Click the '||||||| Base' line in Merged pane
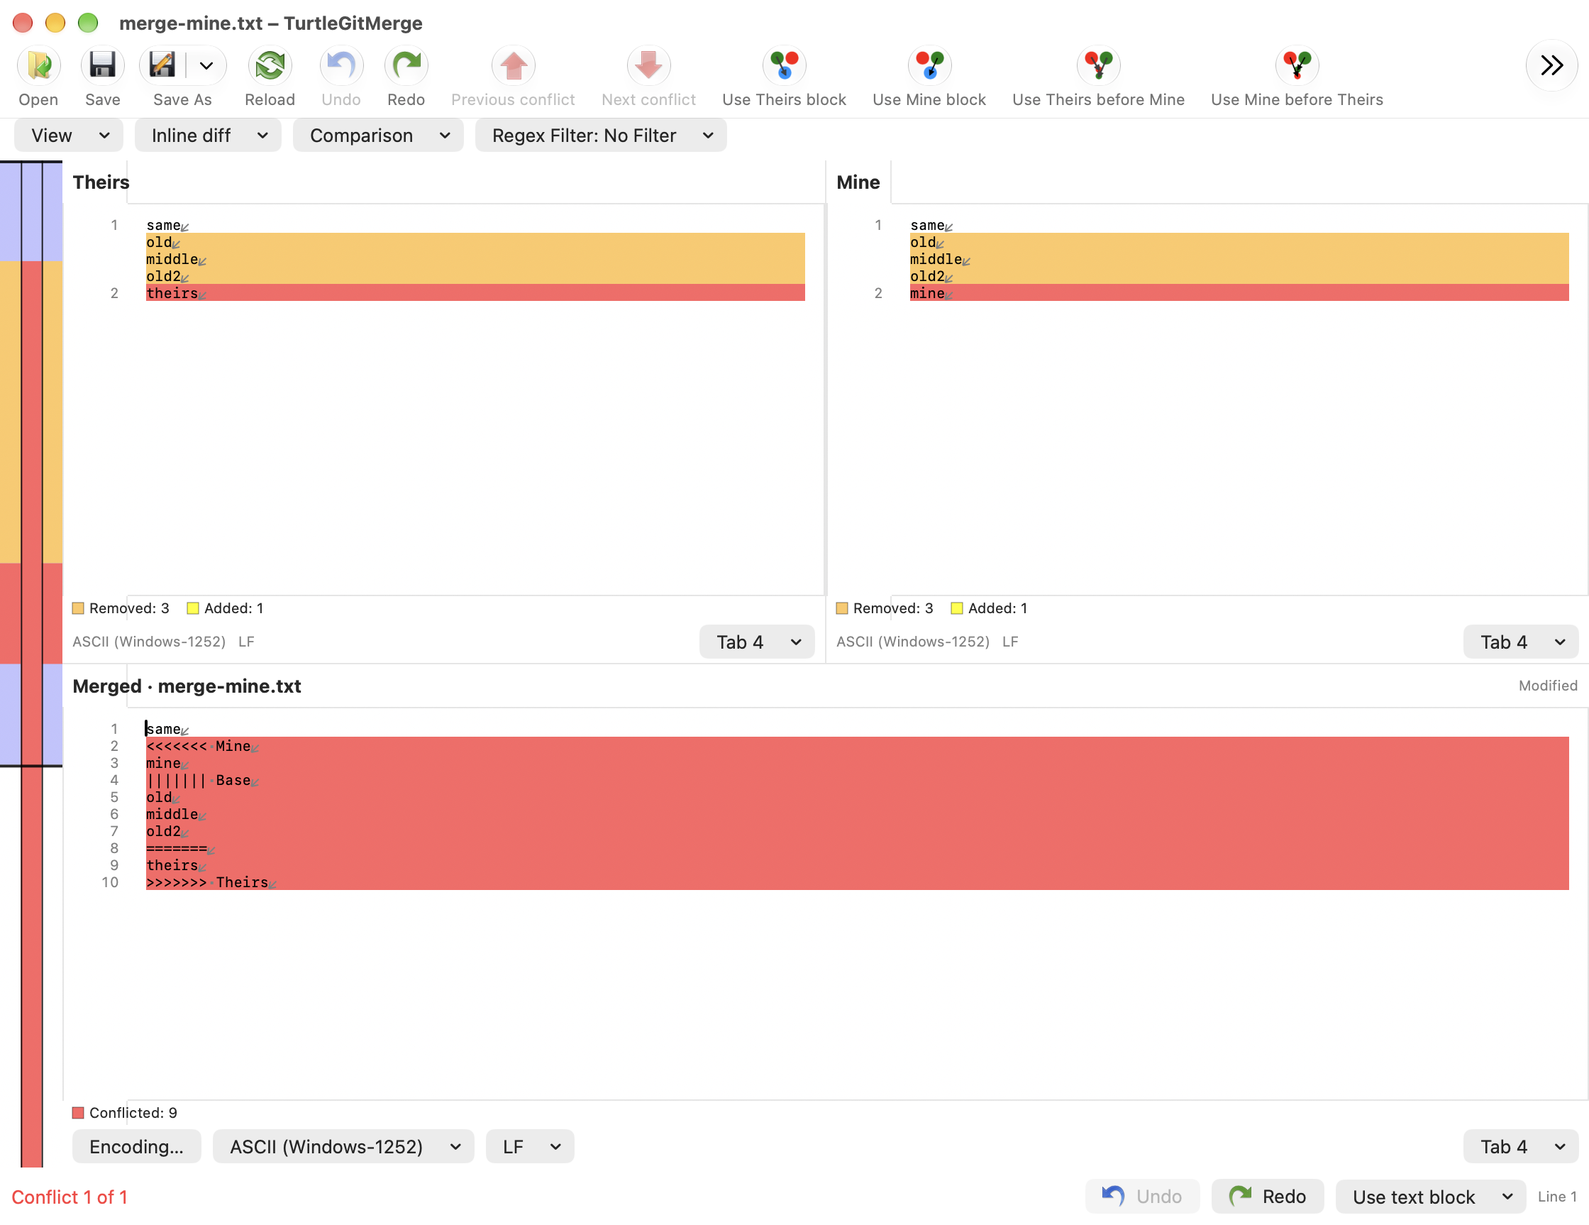 pyautogui.click(x=857, y=780)
